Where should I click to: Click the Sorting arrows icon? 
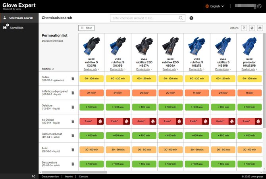point(53,69)
